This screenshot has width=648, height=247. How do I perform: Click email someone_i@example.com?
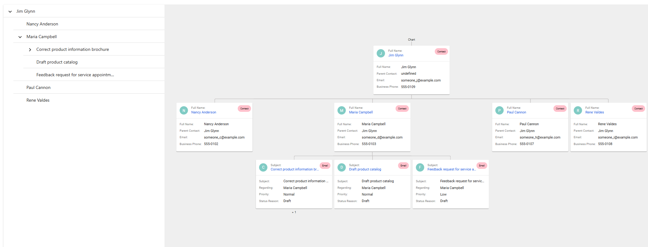pos(618,137)
